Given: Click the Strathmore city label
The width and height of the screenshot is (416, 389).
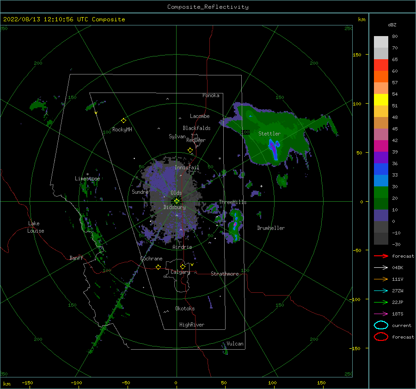Looking at the screenshot, I should pyautogui.click(x=225, y=274).
